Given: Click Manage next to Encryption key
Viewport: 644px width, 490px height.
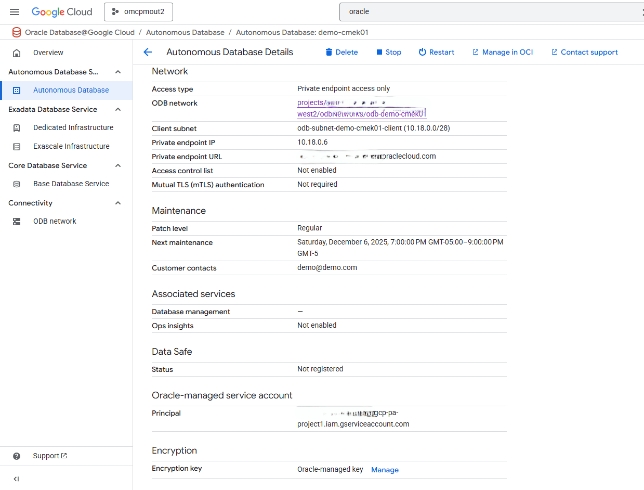Looking at the screenshot, I should [x=385, y=470].
